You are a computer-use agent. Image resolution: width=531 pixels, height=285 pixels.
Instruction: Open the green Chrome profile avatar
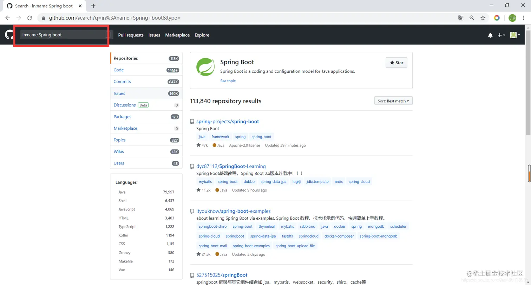pos(512,18)
